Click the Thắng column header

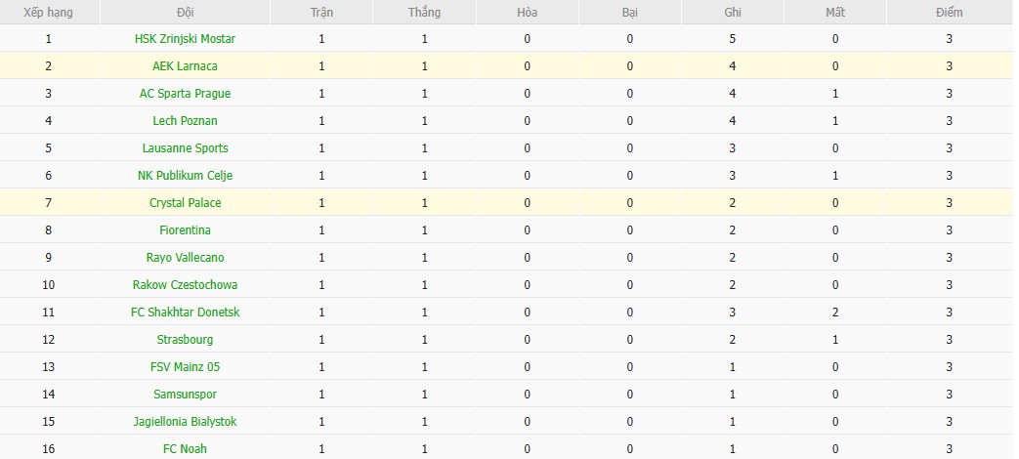pos(425,13)
